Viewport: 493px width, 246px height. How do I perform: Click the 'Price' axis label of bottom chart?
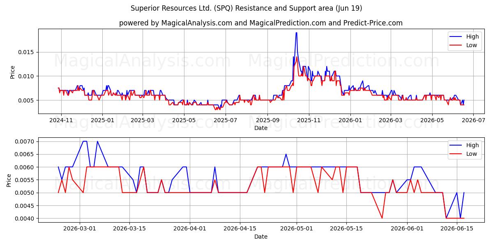tap(9, 180)
